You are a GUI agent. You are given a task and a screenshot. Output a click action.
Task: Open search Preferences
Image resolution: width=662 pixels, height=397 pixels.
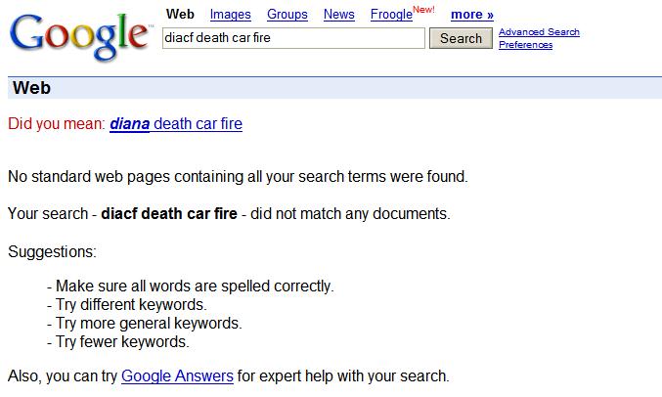(x=525, y=45)
